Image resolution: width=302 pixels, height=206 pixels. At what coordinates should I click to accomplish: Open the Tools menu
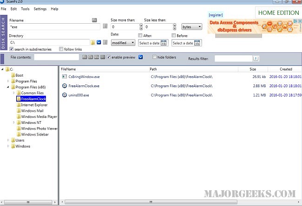point(25,9)
